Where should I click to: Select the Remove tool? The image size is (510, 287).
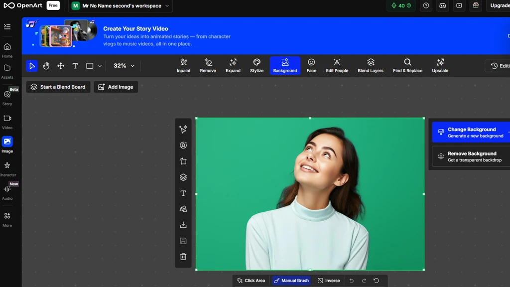point(208,65)
